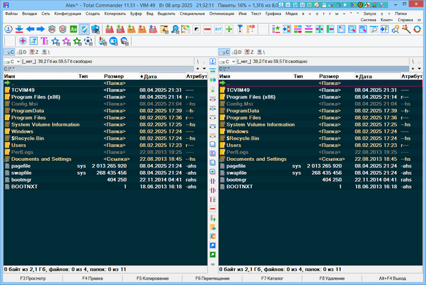Click the pink letter T icon

tap(45, 41)
